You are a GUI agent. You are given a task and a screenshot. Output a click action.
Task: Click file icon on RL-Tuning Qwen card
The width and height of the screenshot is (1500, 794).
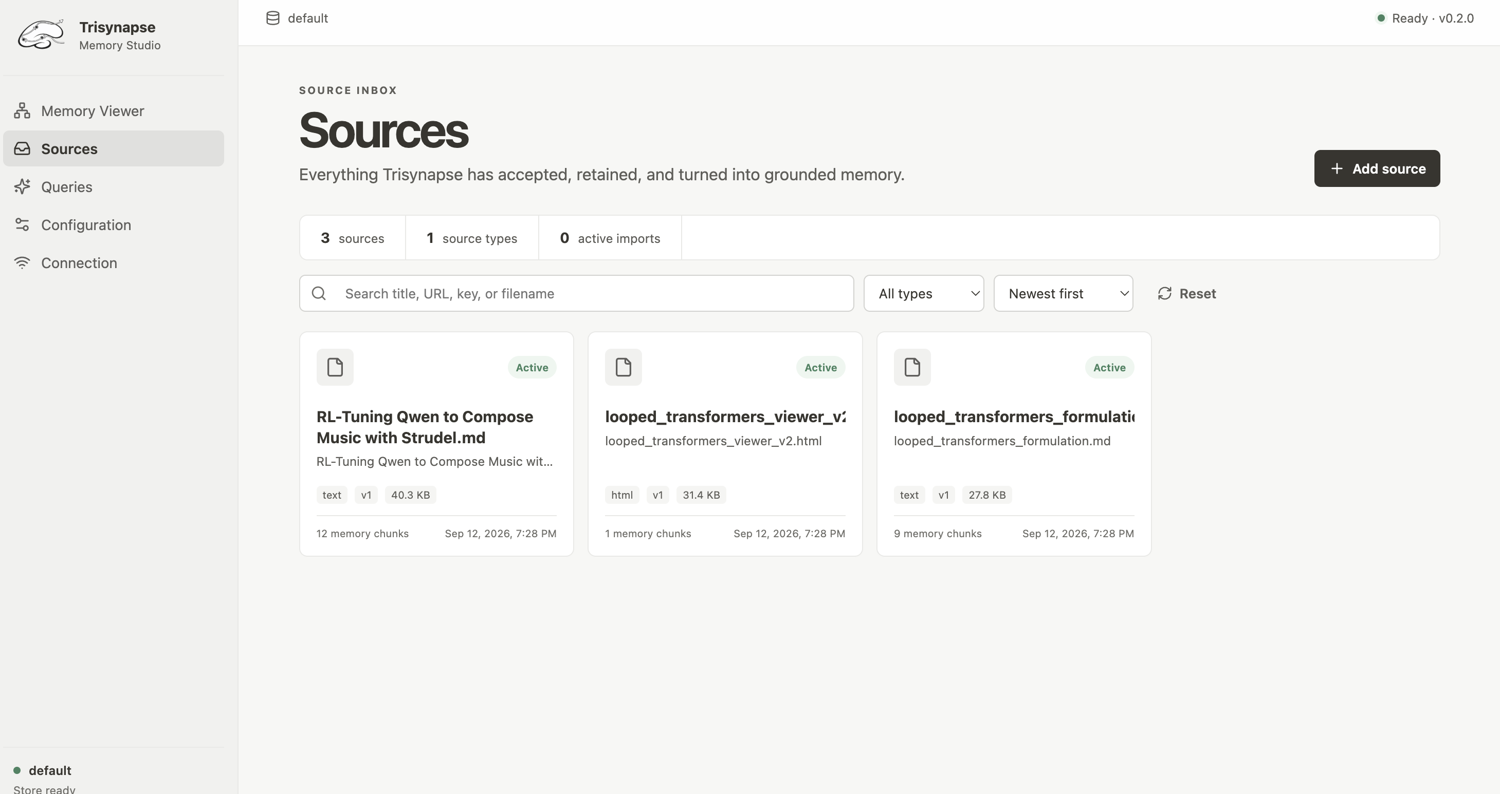(x=335, y=367)
